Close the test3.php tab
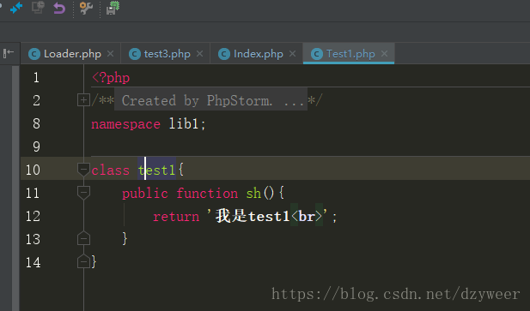530x311 pixels. click(x=200, y=54)
